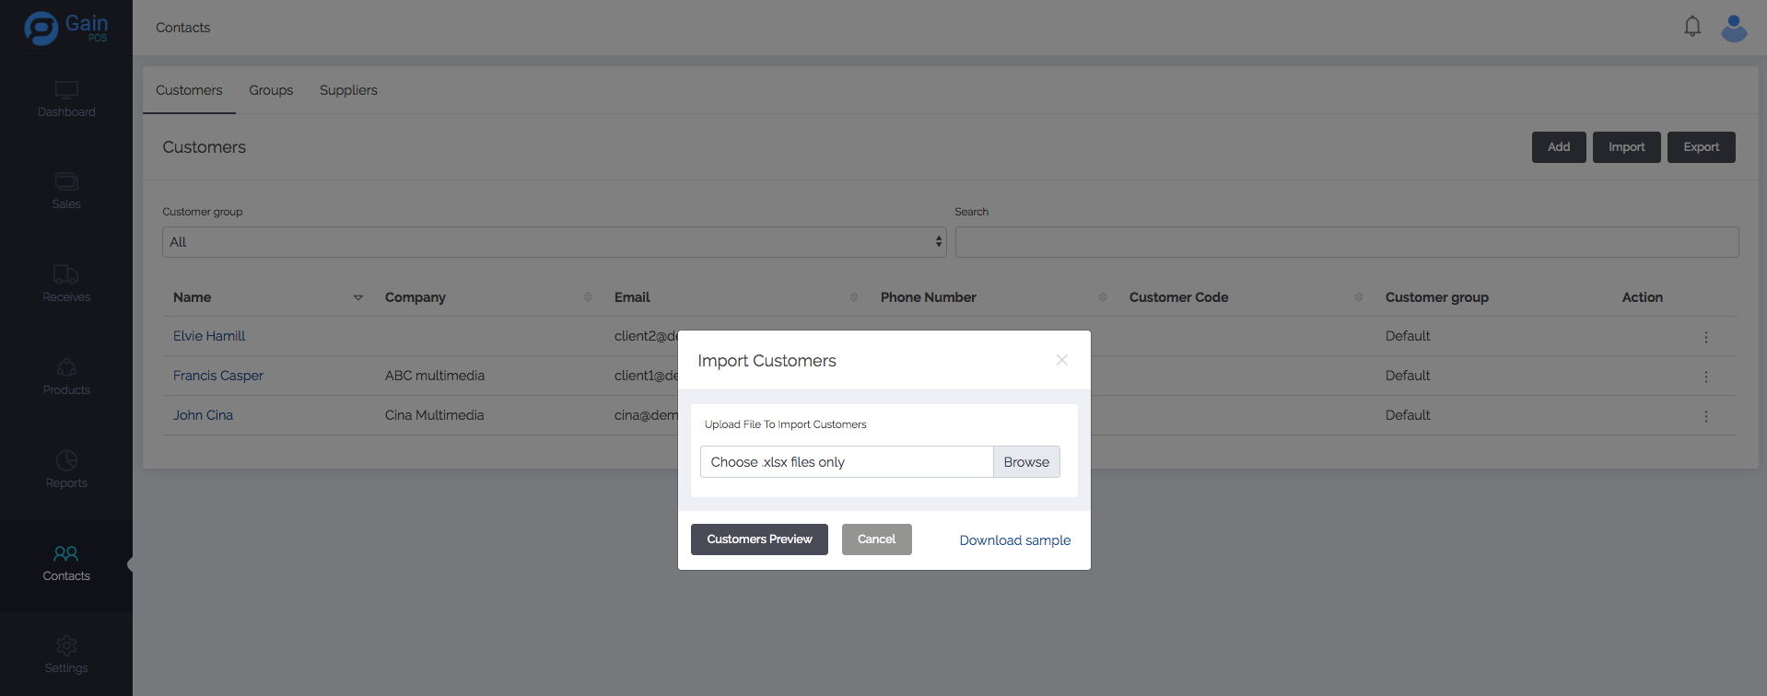Open the Receives truck icon

(x=66, y=274)
